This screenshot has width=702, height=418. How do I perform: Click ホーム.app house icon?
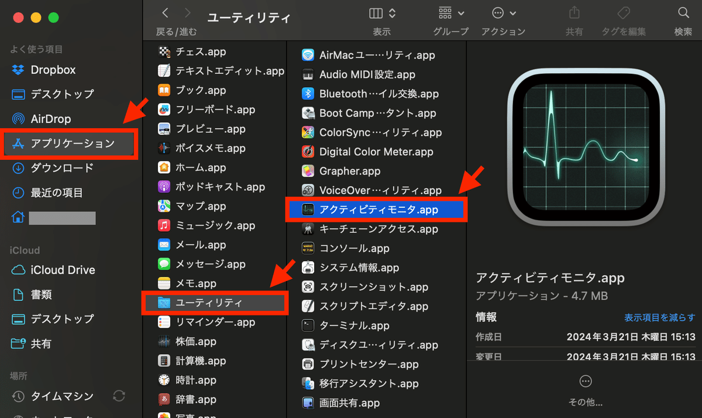tap(164, 167)
